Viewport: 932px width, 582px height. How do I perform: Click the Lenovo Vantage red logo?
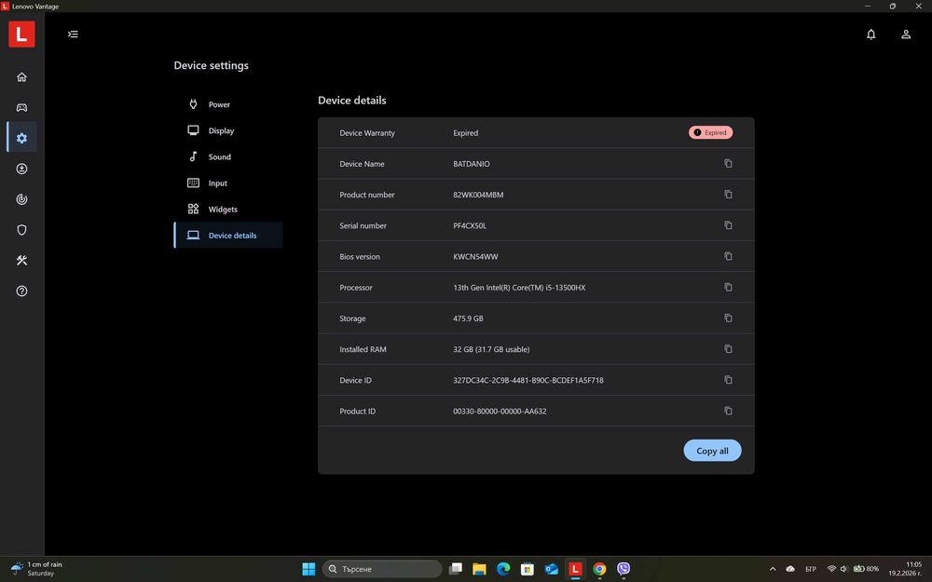click(x=21, y=34)
